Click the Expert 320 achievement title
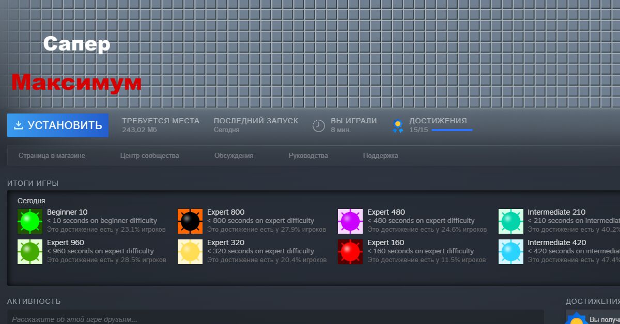This screenshot has width=620, height=324. tap(226, 242)
